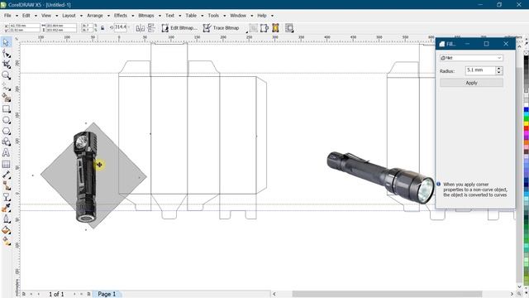
Task: Click the Edit Bitmap button
Action: 179,28
